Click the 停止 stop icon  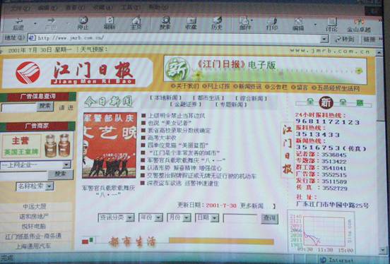coord(83,20)
